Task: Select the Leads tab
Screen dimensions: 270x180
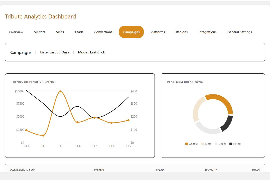Action: click(79, 32)
